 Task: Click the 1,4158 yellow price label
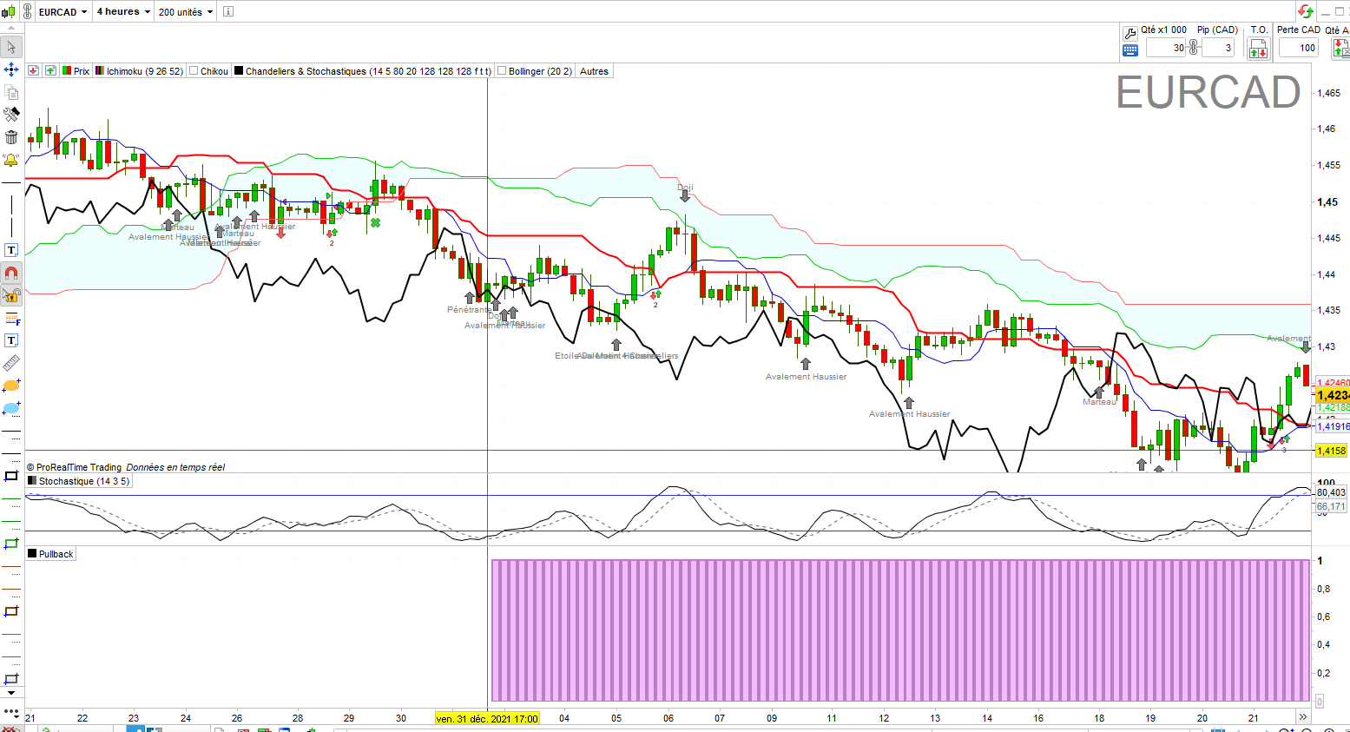pos(1332,451)
